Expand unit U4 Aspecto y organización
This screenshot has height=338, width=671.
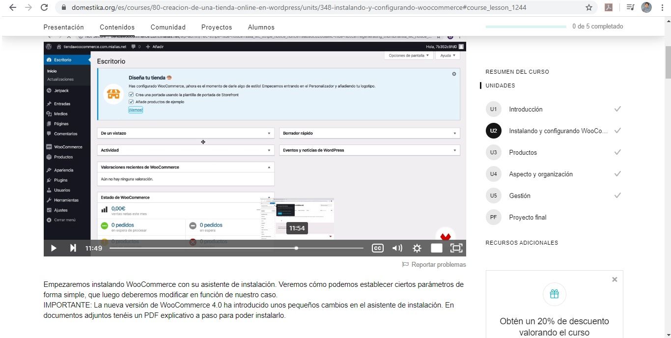pyautogui.click(x=540, y=174)
